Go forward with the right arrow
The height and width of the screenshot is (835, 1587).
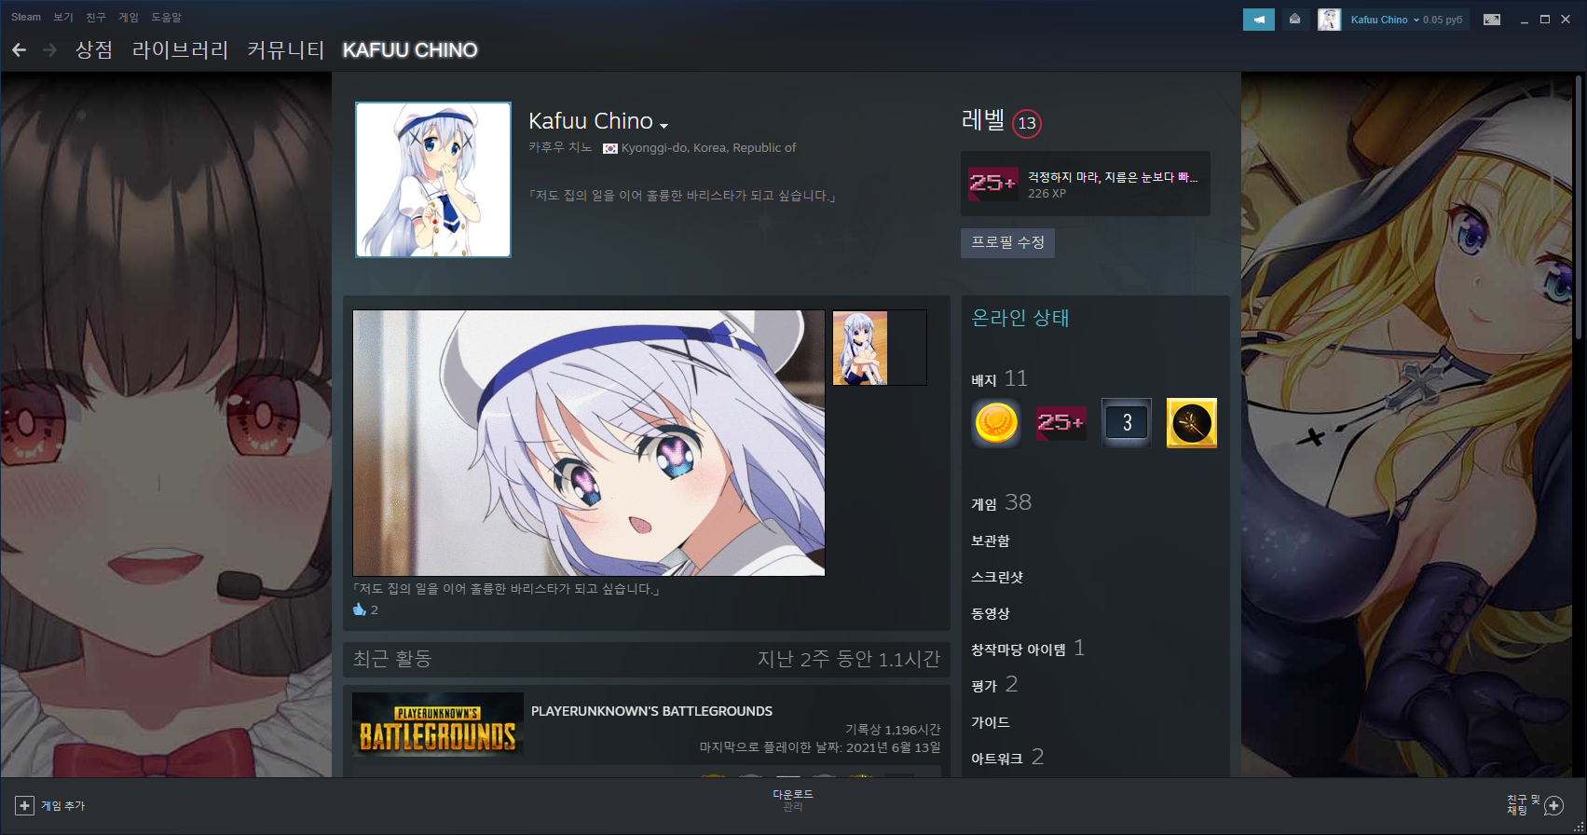(x=50, y=50)
